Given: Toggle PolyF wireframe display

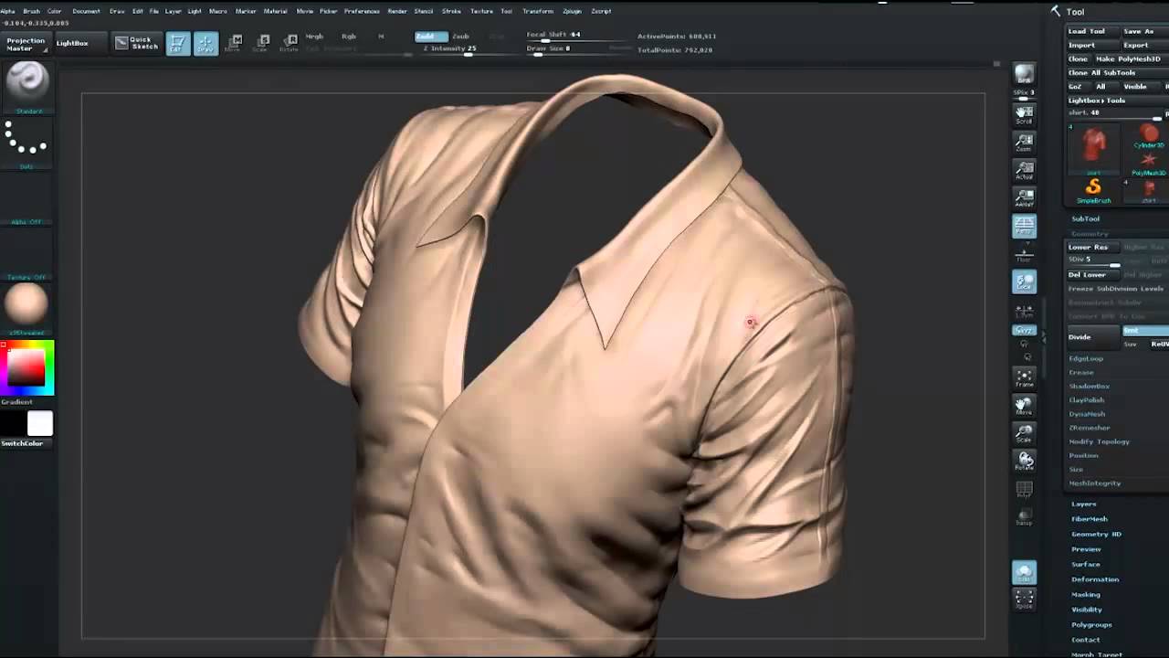Looking at the screenshot, I should click(1024, 491).
